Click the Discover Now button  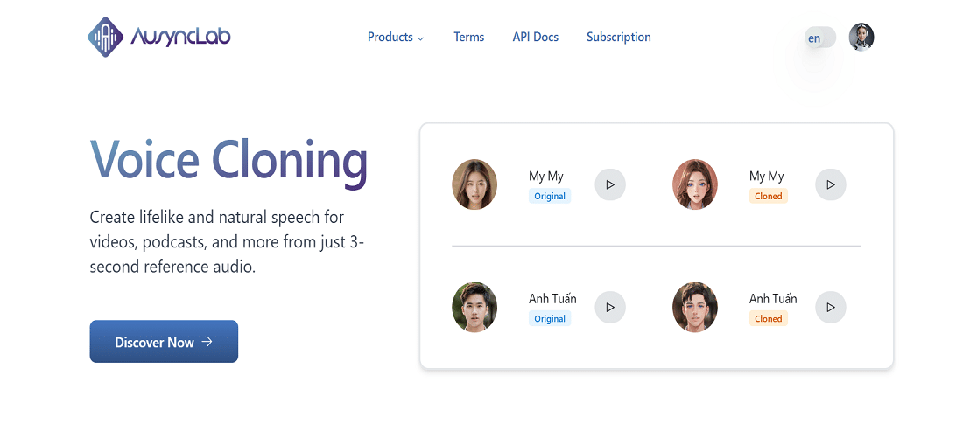(x=164, y=341)
